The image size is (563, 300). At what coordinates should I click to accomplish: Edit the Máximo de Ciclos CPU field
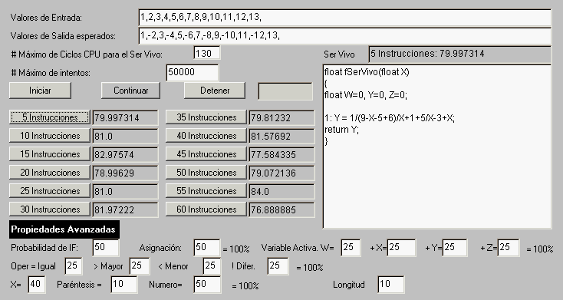[207, 54]
